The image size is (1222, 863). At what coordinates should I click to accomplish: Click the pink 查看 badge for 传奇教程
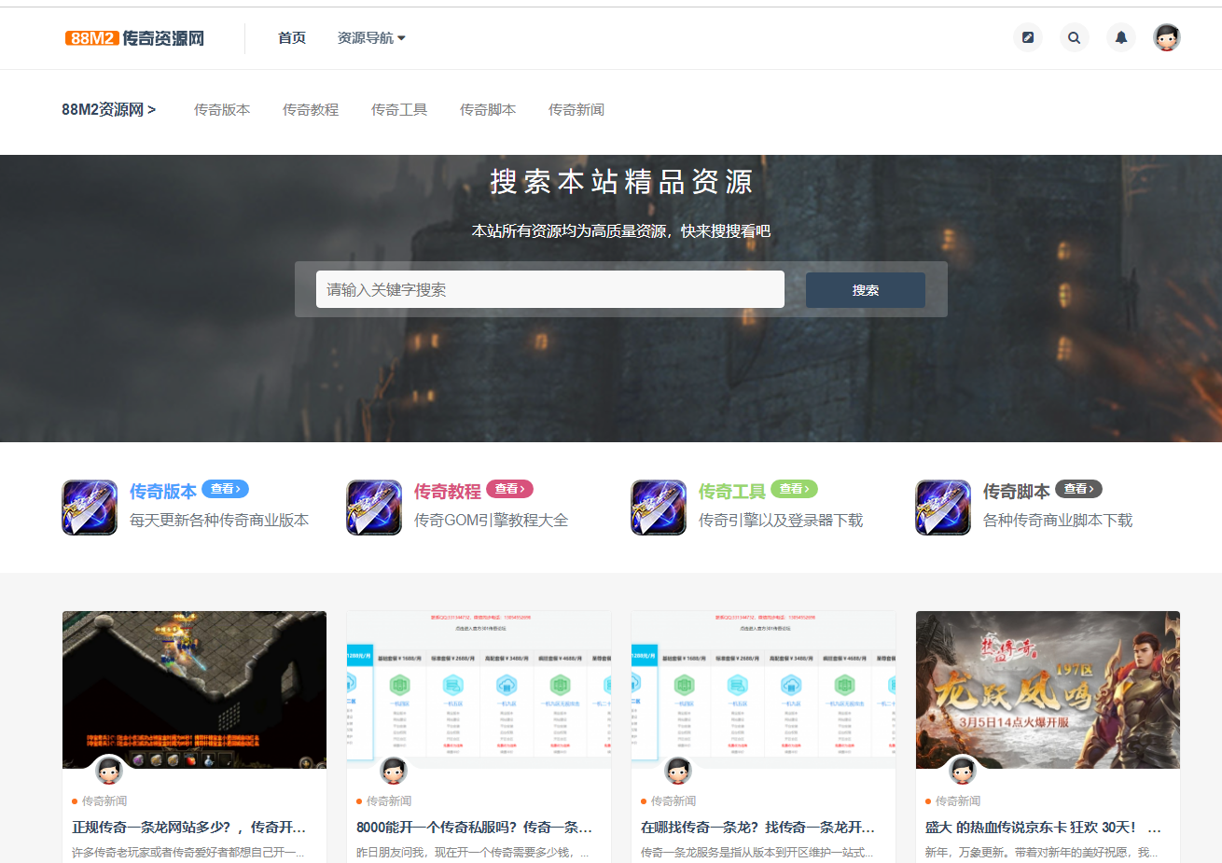pyautogui.click(x=509, y=489)
